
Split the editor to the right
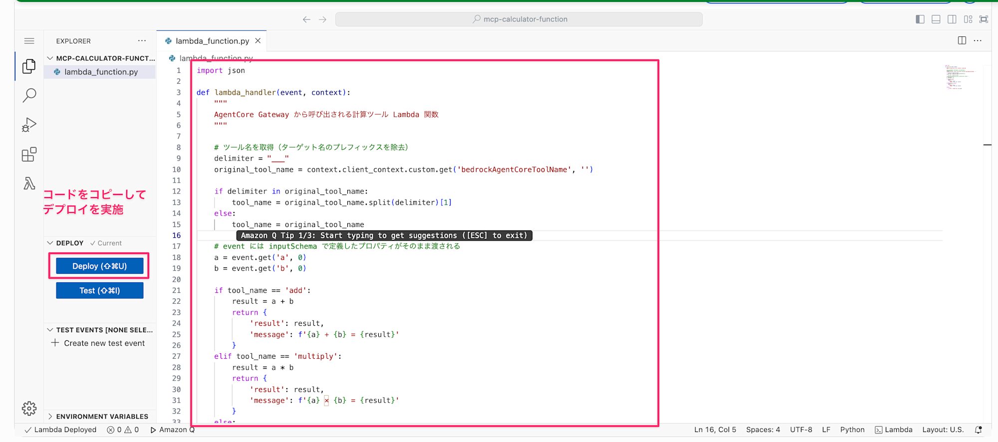[x=962, y=41]
